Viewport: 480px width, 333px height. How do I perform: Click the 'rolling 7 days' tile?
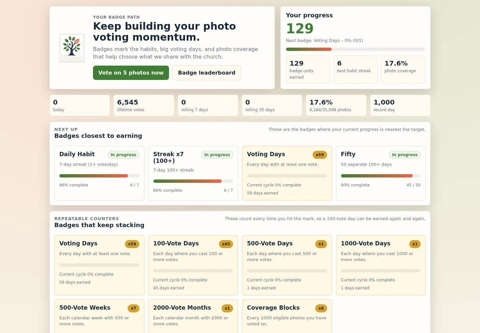208,106
